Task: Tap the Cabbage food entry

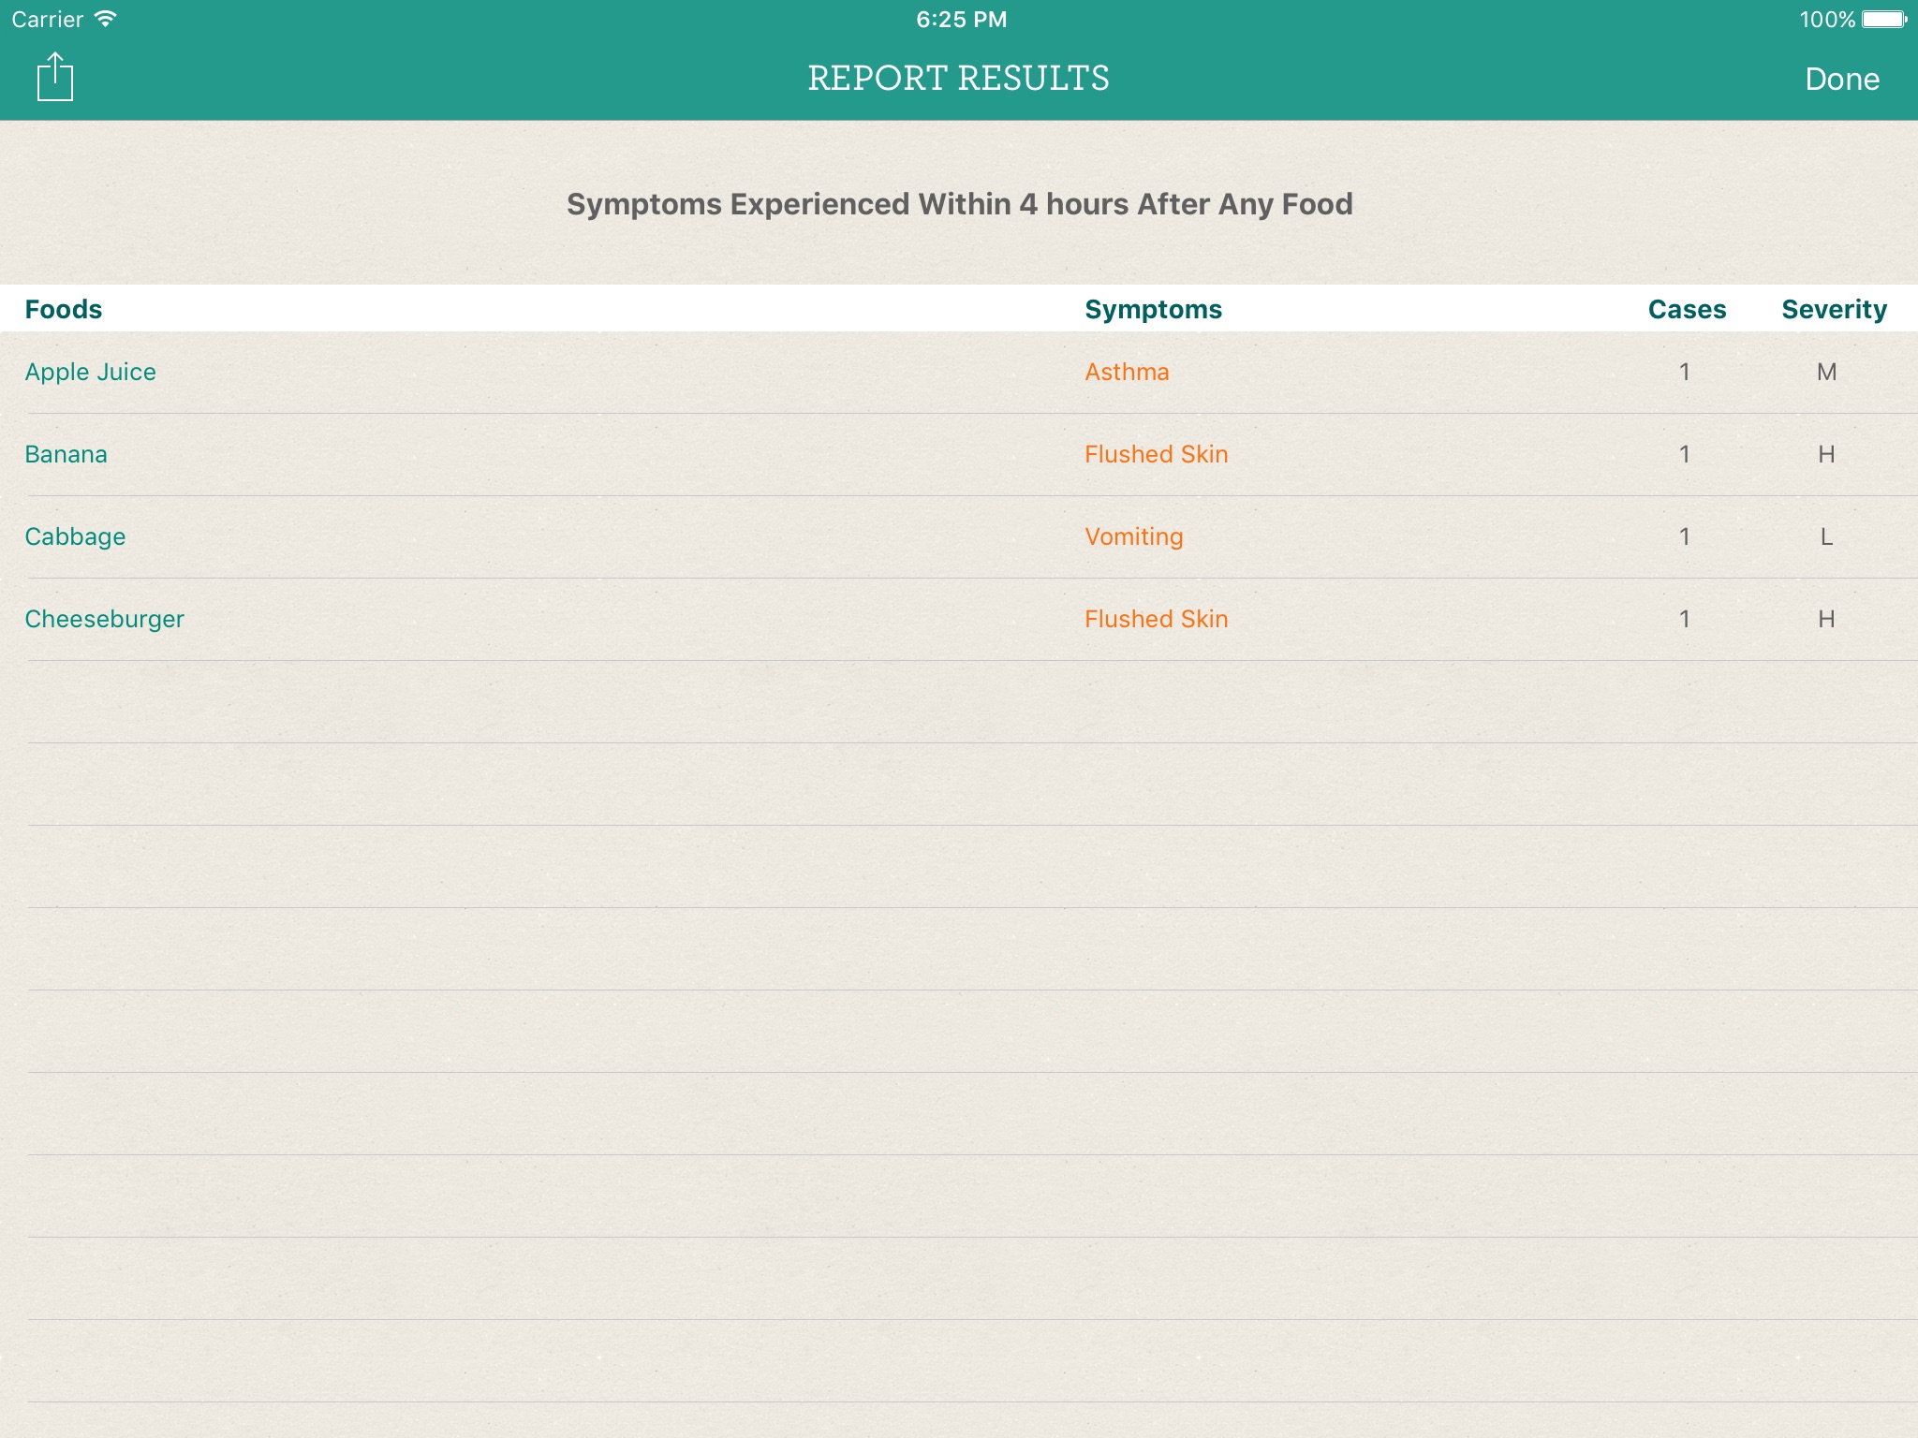Action: tap(75, 536)
